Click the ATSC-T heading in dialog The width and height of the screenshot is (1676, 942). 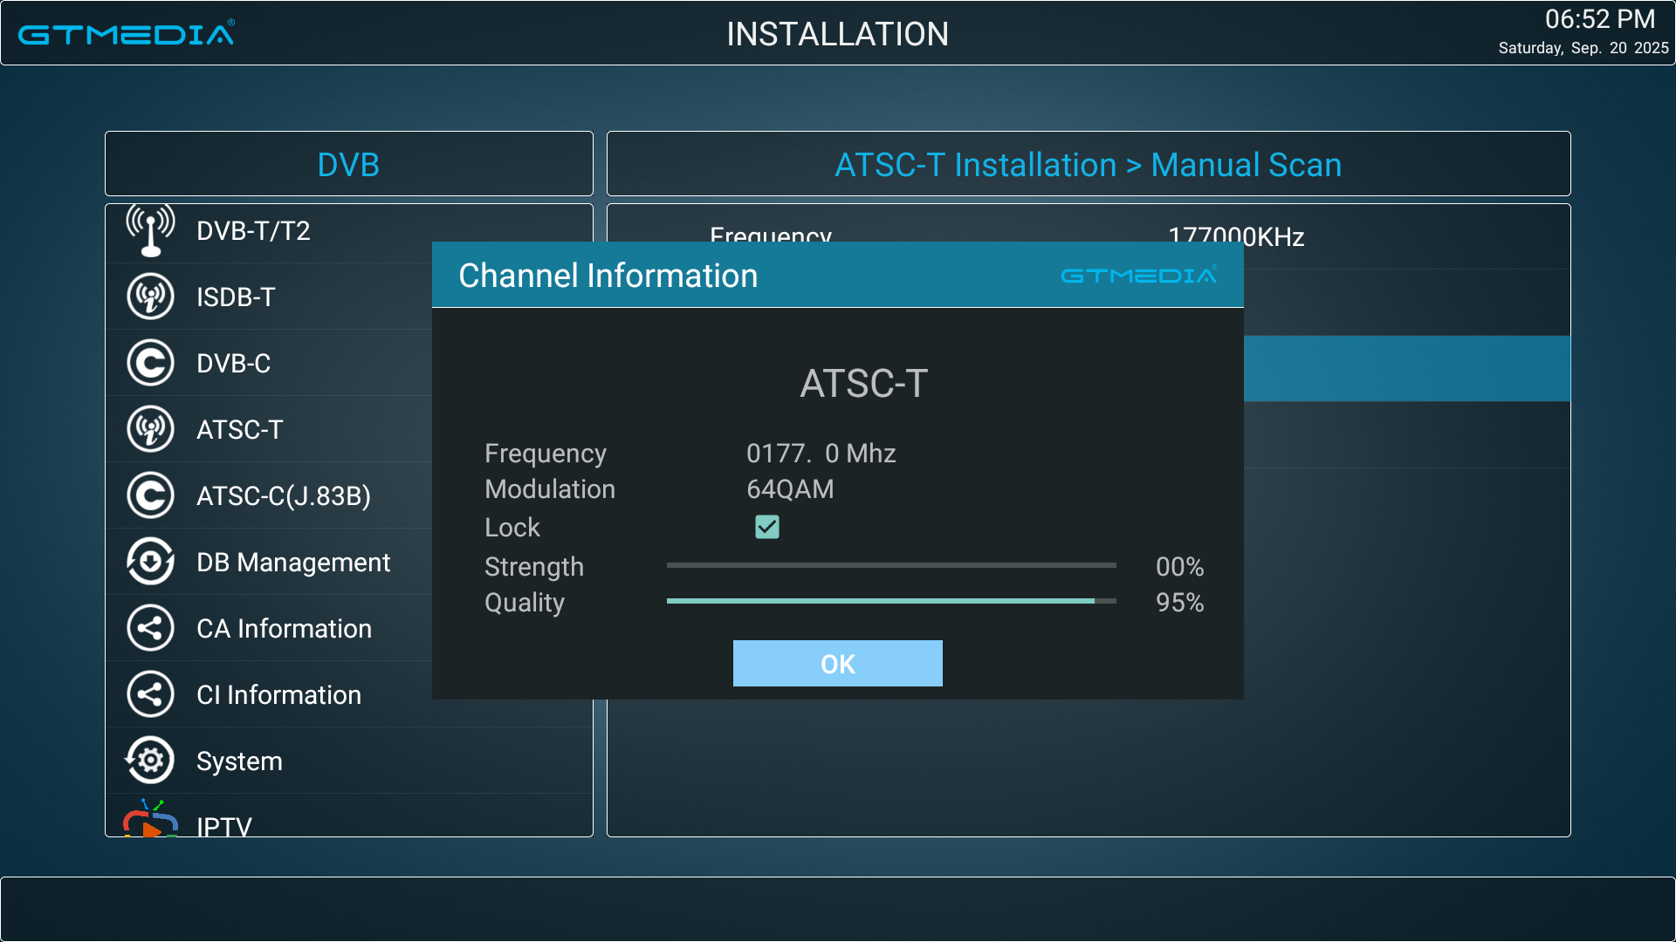click(864, 384)
